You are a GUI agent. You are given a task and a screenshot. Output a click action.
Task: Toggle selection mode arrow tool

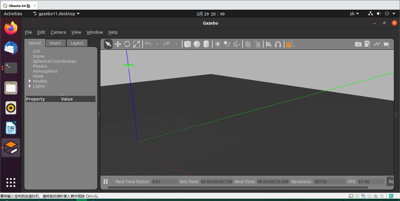(108, 44)
